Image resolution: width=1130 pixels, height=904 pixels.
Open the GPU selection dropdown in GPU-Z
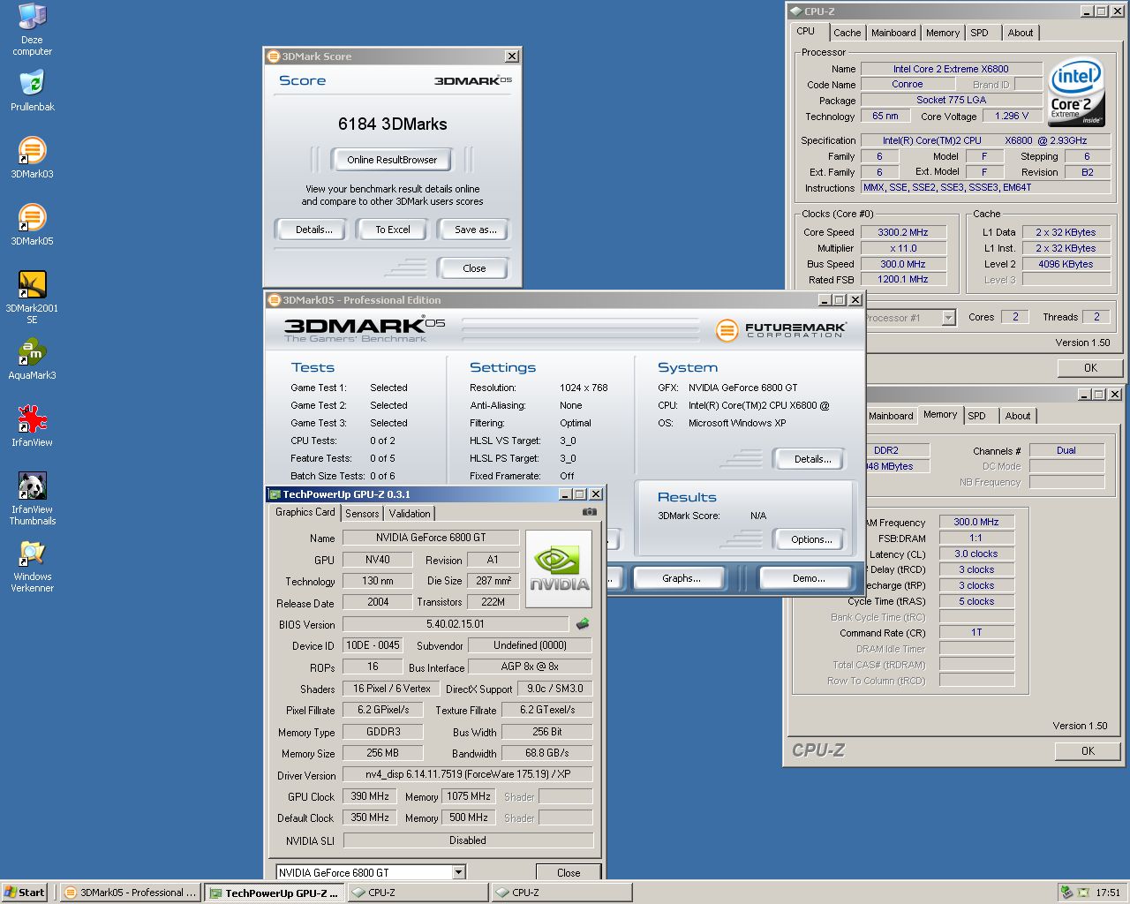[x=458, y=872]
